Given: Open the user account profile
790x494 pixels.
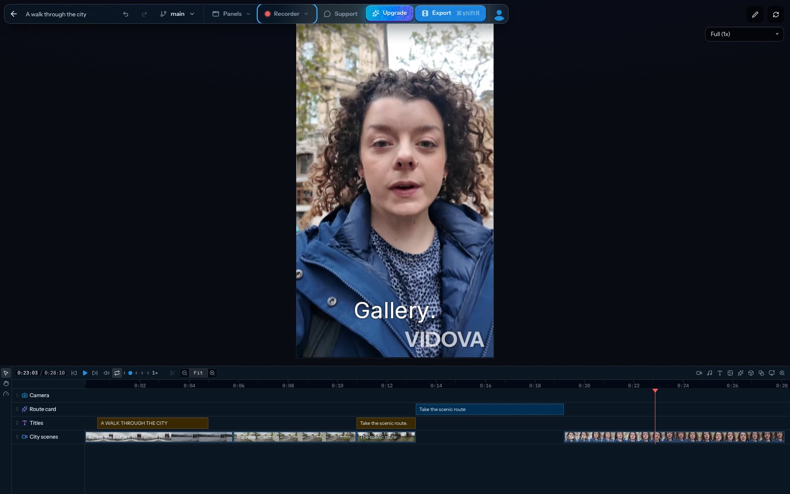Looking at the screenshot, I should [499, 14].
